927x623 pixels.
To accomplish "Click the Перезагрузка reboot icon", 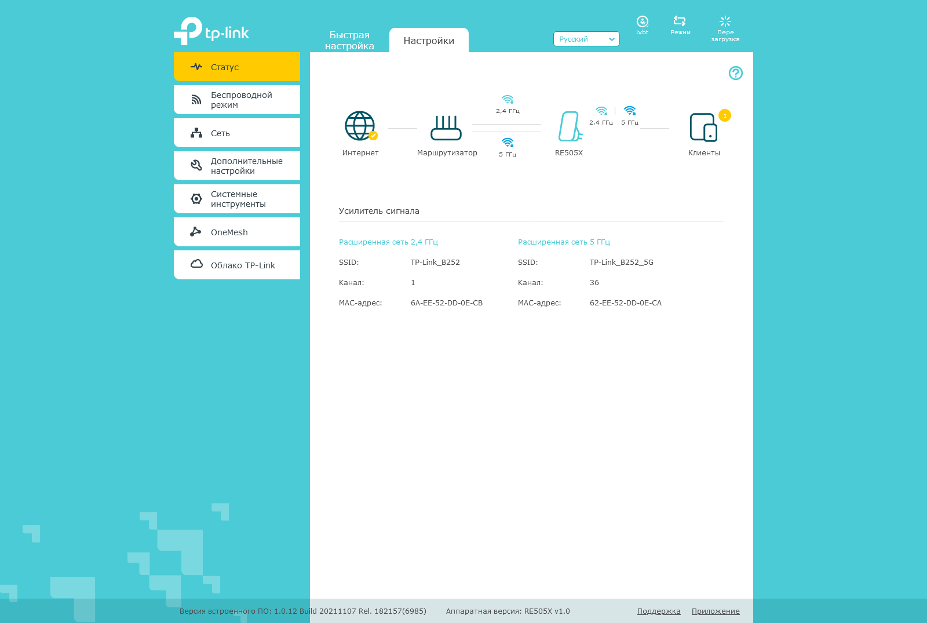I will click(x=725, y=21).
